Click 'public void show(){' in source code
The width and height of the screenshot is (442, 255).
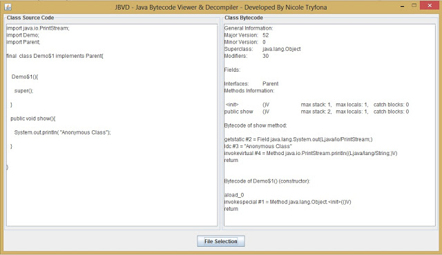pos(33,119)
